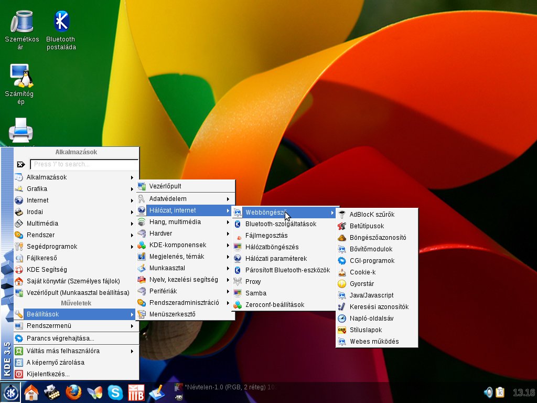Expand the Váltás más felhasználóra submenu

[x=63, y=351]
